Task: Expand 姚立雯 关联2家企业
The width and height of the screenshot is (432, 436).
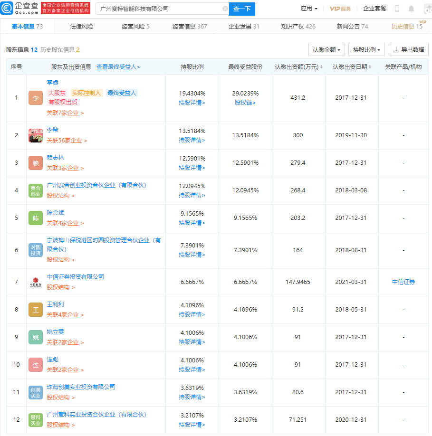Action: 65,342
